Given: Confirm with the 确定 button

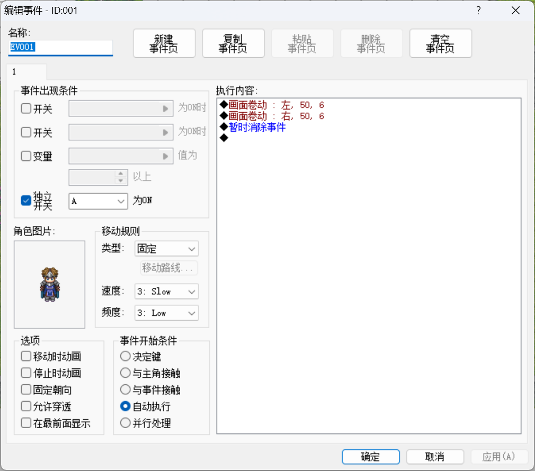Looking at the screenshot, I should tap(371, 456).
